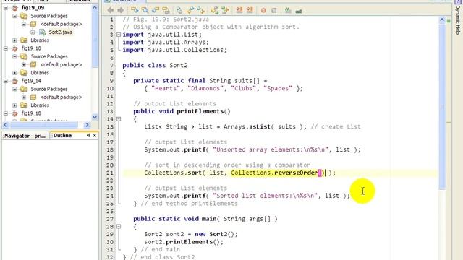Click the default package icon under fig19_09

point(33,24)
